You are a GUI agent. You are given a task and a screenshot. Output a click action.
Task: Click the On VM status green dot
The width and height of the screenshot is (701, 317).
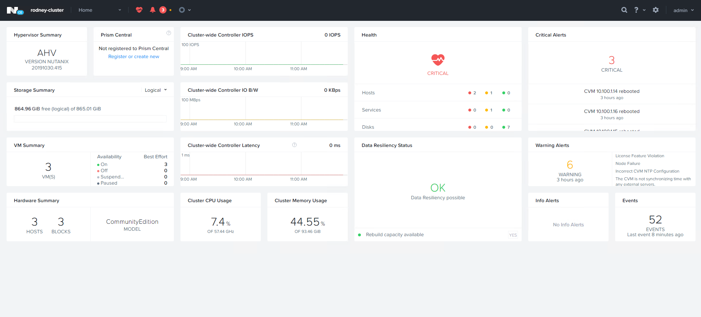(x=98, y=165)
